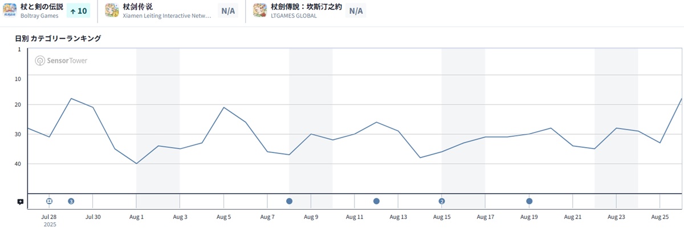Image resolution: width=684 pixels, height=229 pixels.
Task: Click the Xiamen Leiting Interactive publisher name
Action: pyautogui.click(x=167, y=16)
